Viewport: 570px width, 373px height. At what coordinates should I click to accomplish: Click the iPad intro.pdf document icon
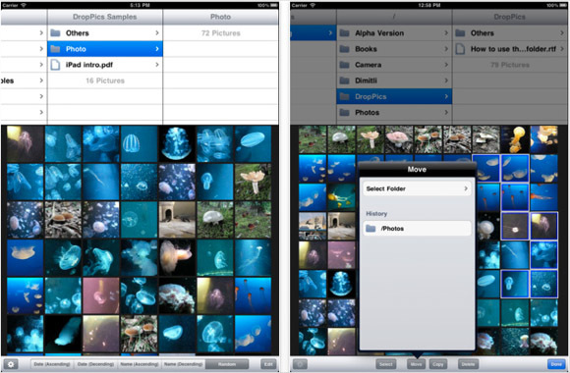(x=55, y=65)
